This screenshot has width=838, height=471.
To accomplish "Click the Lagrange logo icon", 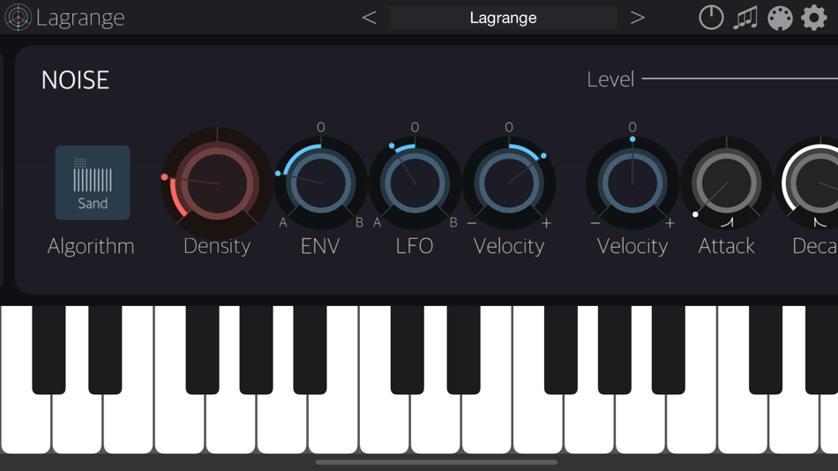I will (18, 17).
